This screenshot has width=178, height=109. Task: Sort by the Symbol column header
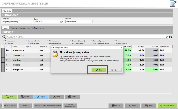[x=32, y=46]
